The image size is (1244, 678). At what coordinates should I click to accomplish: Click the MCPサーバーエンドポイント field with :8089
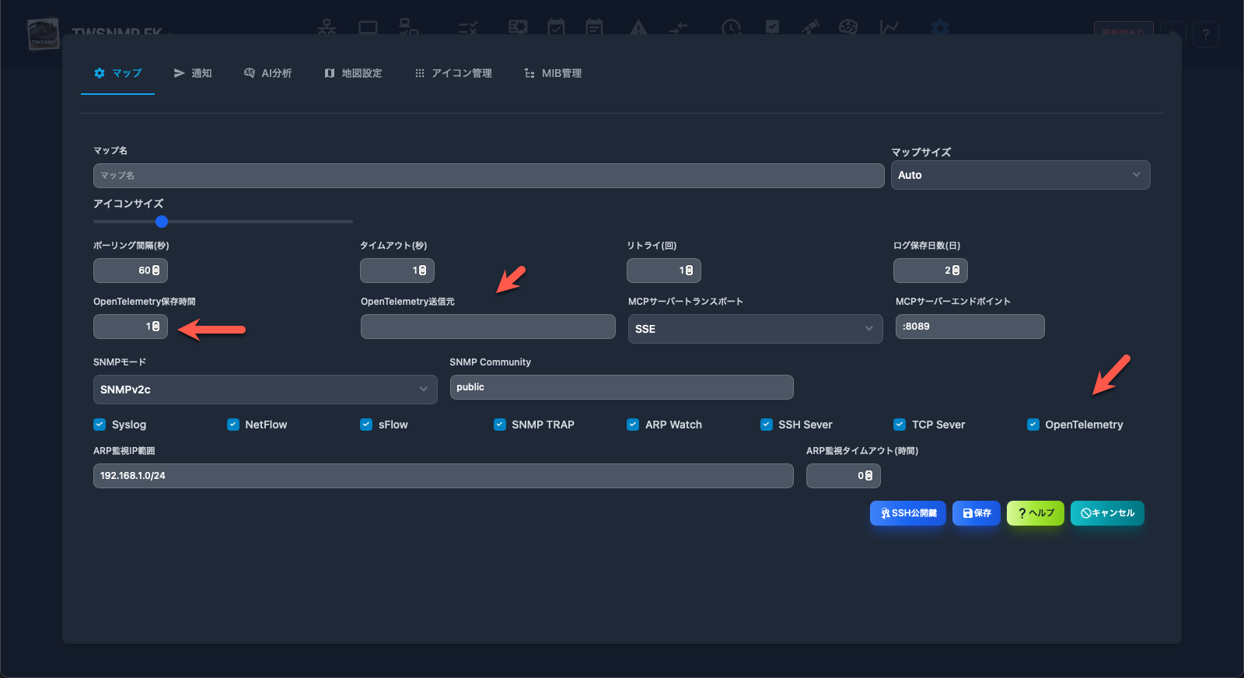click(x=970, y=327)
